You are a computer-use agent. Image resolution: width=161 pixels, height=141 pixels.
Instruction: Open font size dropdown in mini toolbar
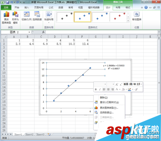(113, 84)
